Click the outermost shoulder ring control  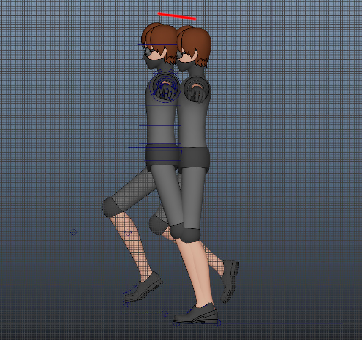pos(165,87)
